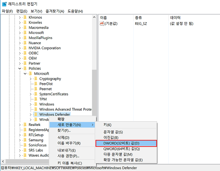220x171 pixels.
Task: Click the Cryptography folder icon
Action: coord(36,79)
